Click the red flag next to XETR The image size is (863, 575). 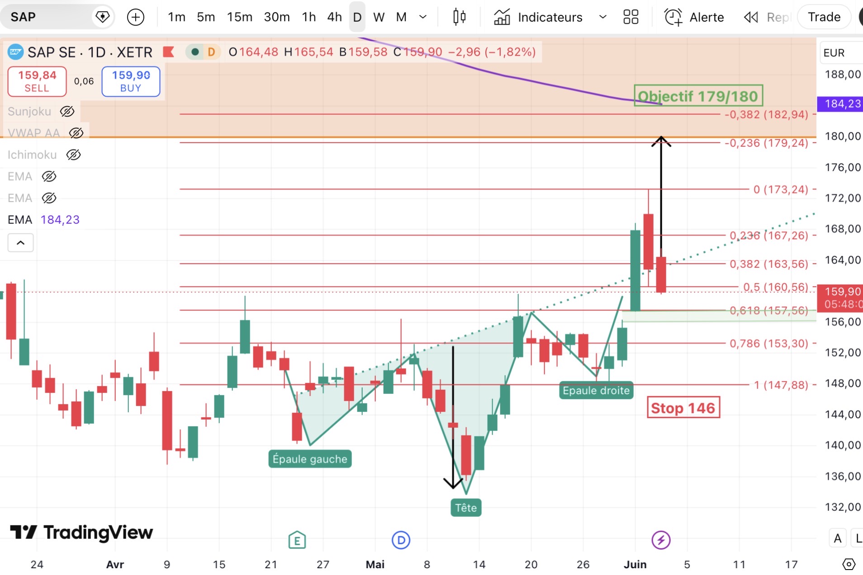click(169, 52)
